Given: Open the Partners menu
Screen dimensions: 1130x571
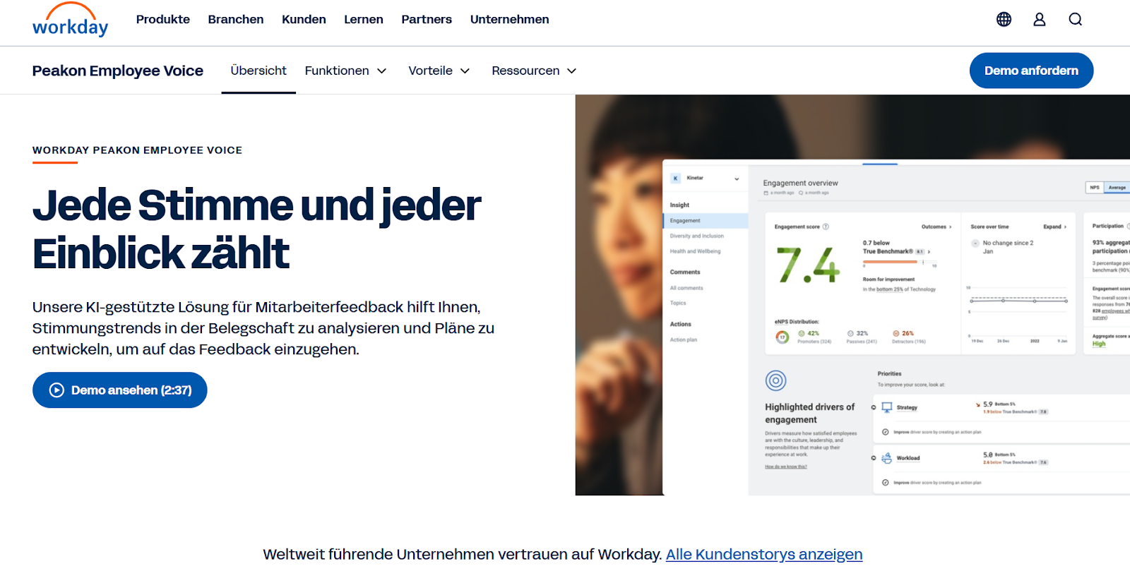Looking at the screenshot, I should point(427,19).
